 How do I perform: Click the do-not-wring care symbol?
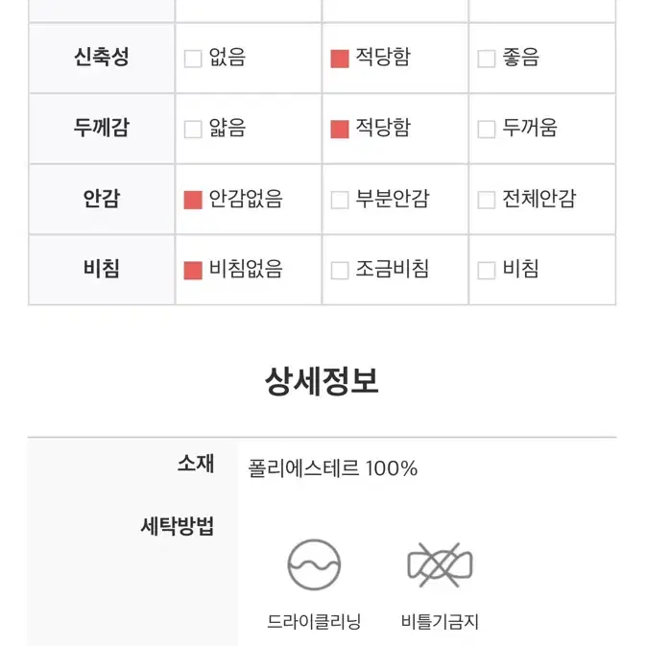click(440, 564)
